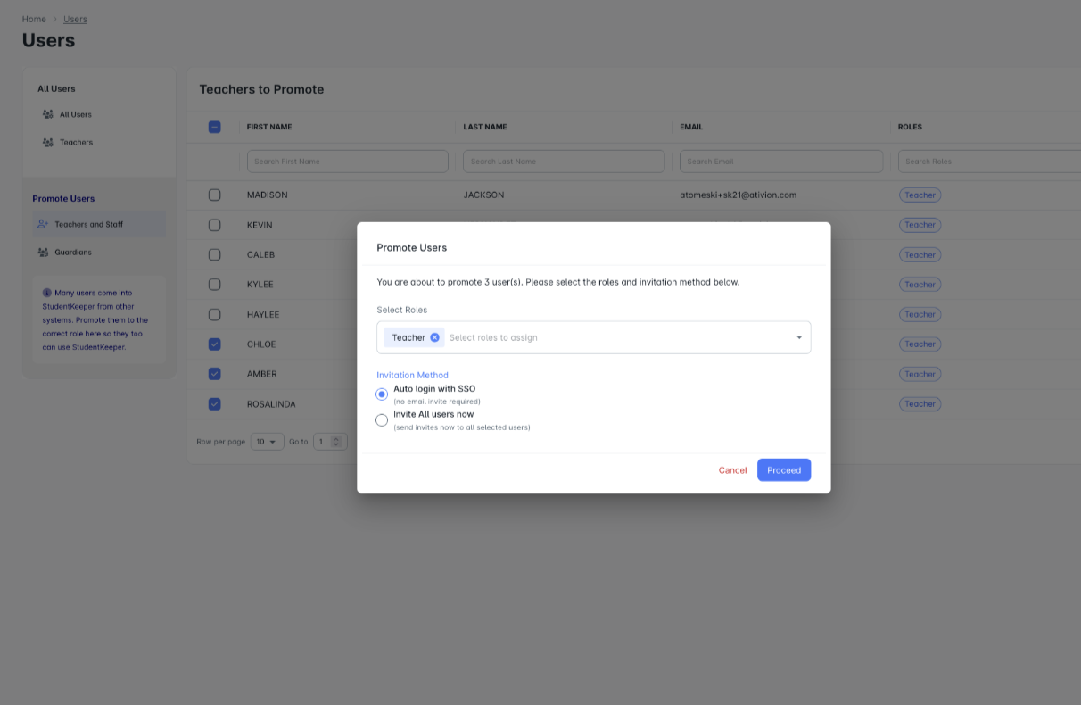The width and height of the screenshot is (1081, 705).
Task: Click the atomeski+sk21@ativion.com email cell
Action: (738, 195)
